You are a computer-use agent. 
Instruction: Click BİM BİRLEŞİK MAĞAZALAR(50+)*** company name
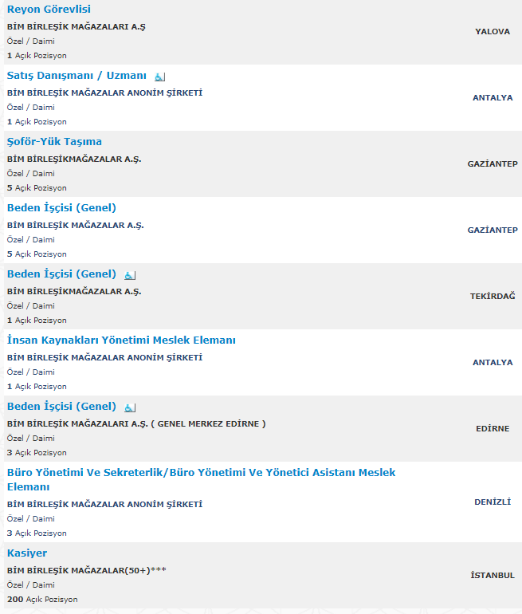tap(87, 569)
